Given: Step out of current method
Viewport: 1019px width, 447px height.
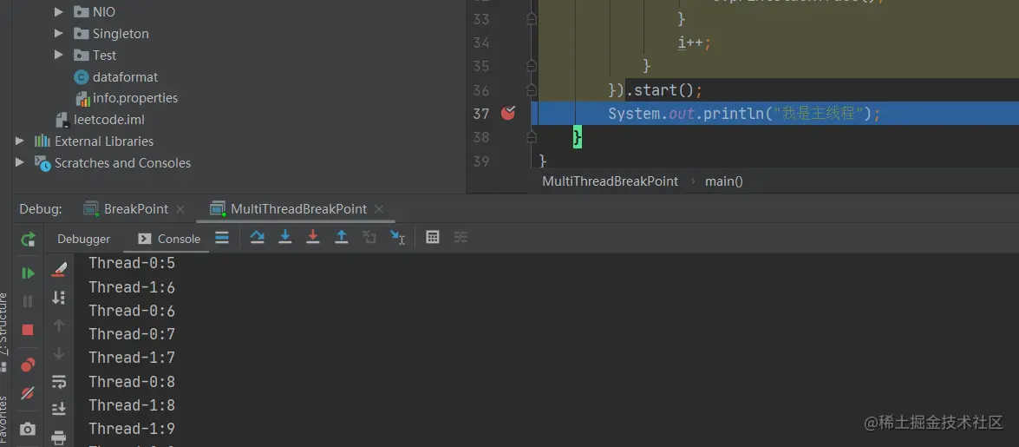Looking at the screenshot, I should [341, 238].
